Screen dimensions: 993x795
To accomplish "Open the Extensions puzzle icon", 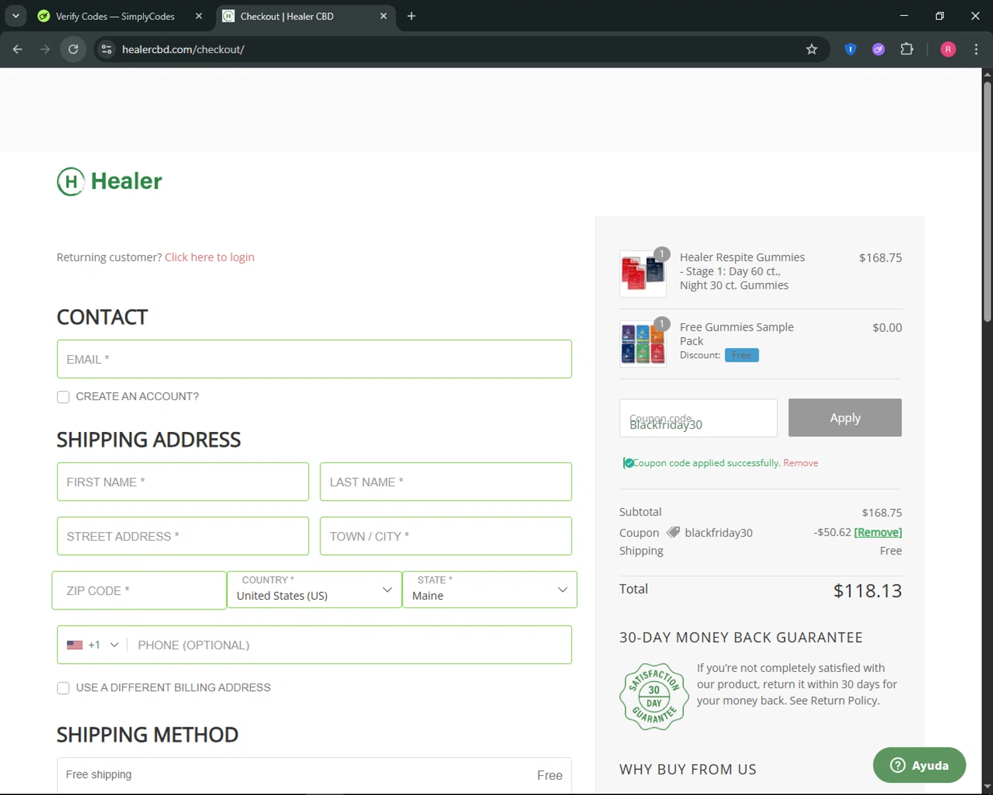I will coord(907,49).
